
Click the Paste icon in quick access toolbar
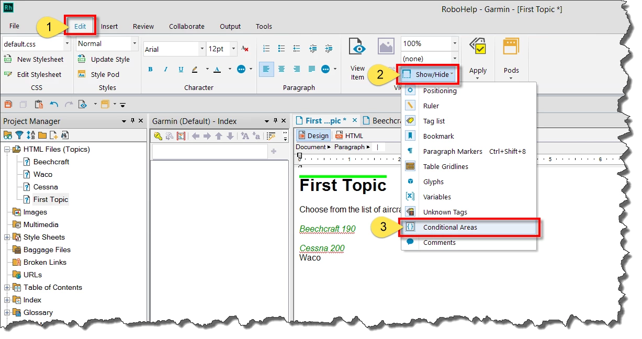point(39,104)
